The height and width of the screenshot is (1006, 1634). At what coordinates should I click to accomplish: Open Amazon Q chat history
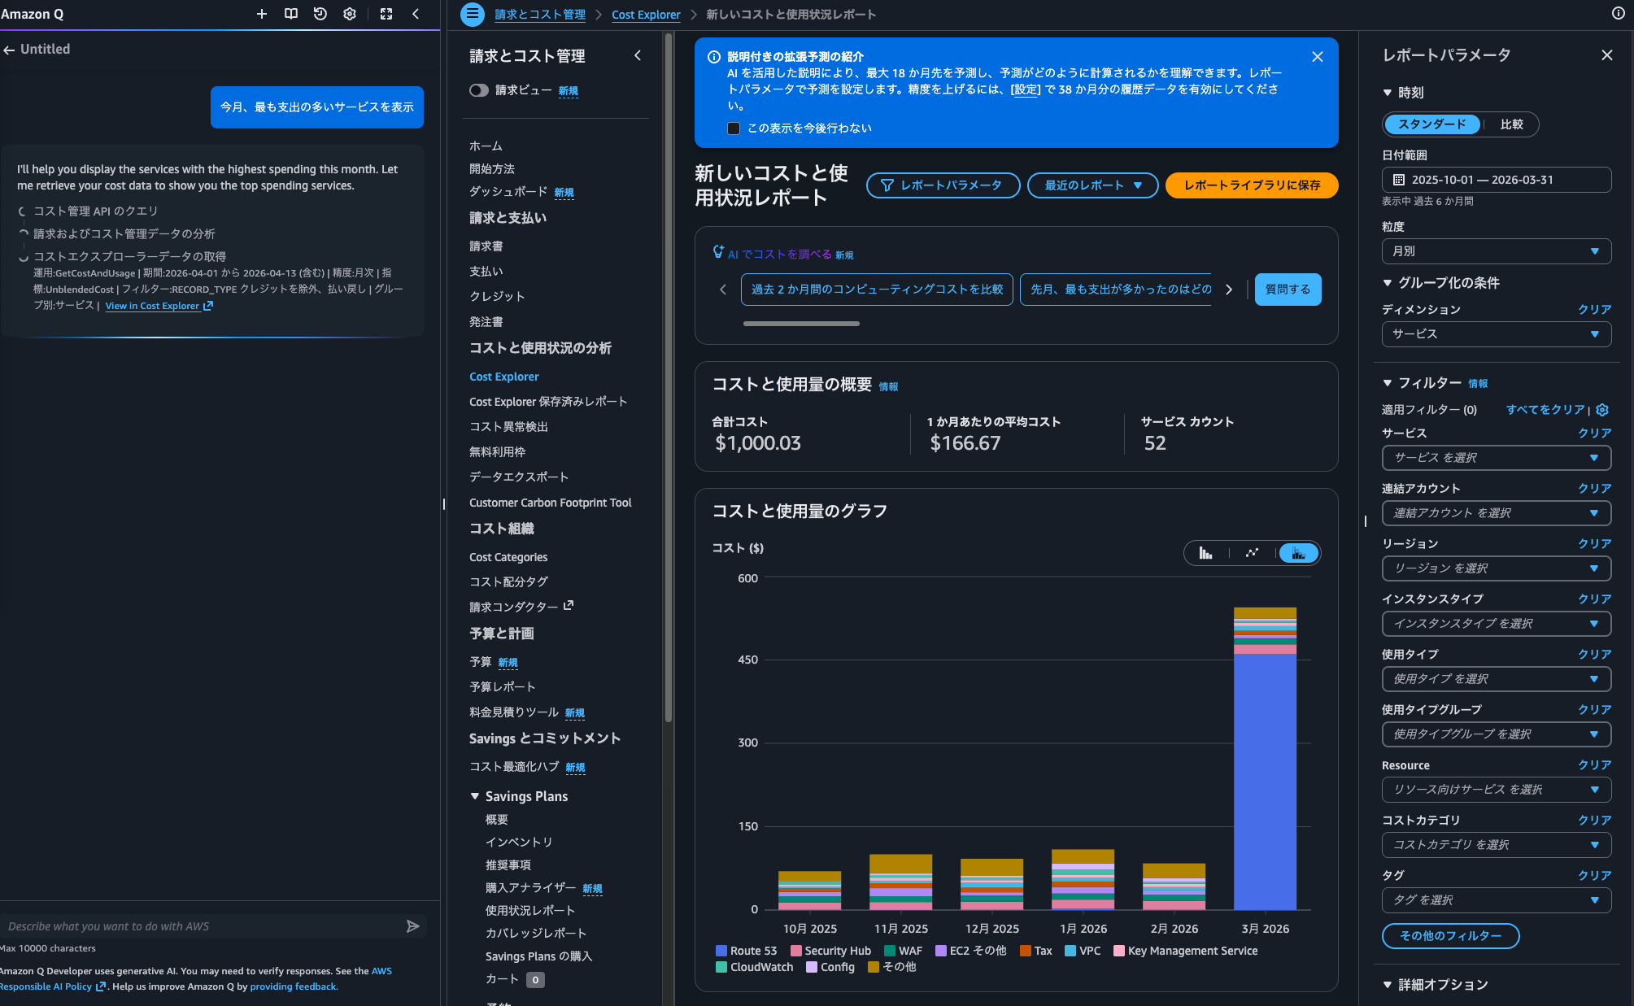(x=320, y=14)
